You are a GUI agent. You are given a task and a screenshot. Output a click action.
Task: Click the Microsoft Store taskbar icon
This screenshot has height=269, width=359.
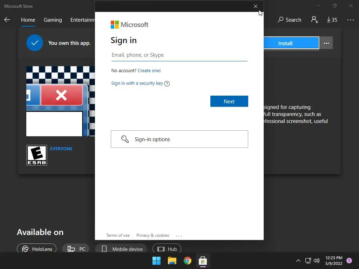(203, 261)
